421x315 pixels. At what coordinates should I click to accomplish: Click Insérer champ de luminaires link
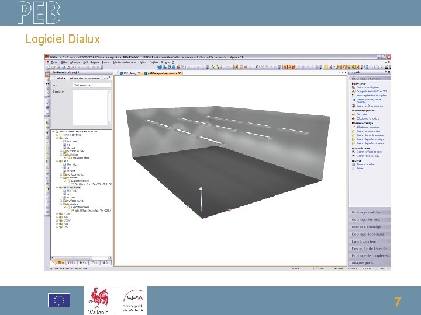(x=370, y=135)
